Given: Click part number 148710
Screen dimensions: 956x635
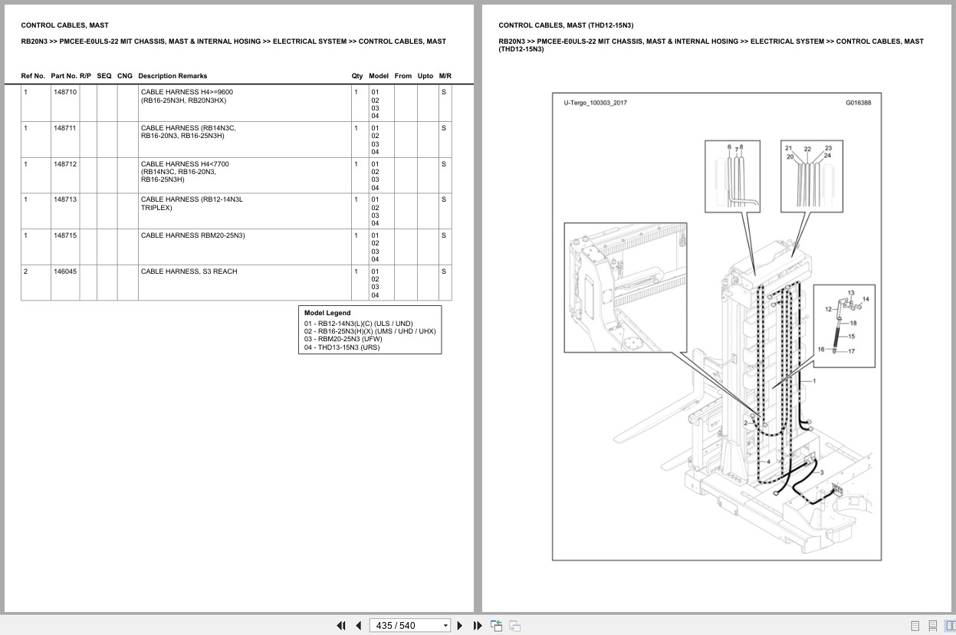Looking at the screenshot, I should click(x=65, y=92).
